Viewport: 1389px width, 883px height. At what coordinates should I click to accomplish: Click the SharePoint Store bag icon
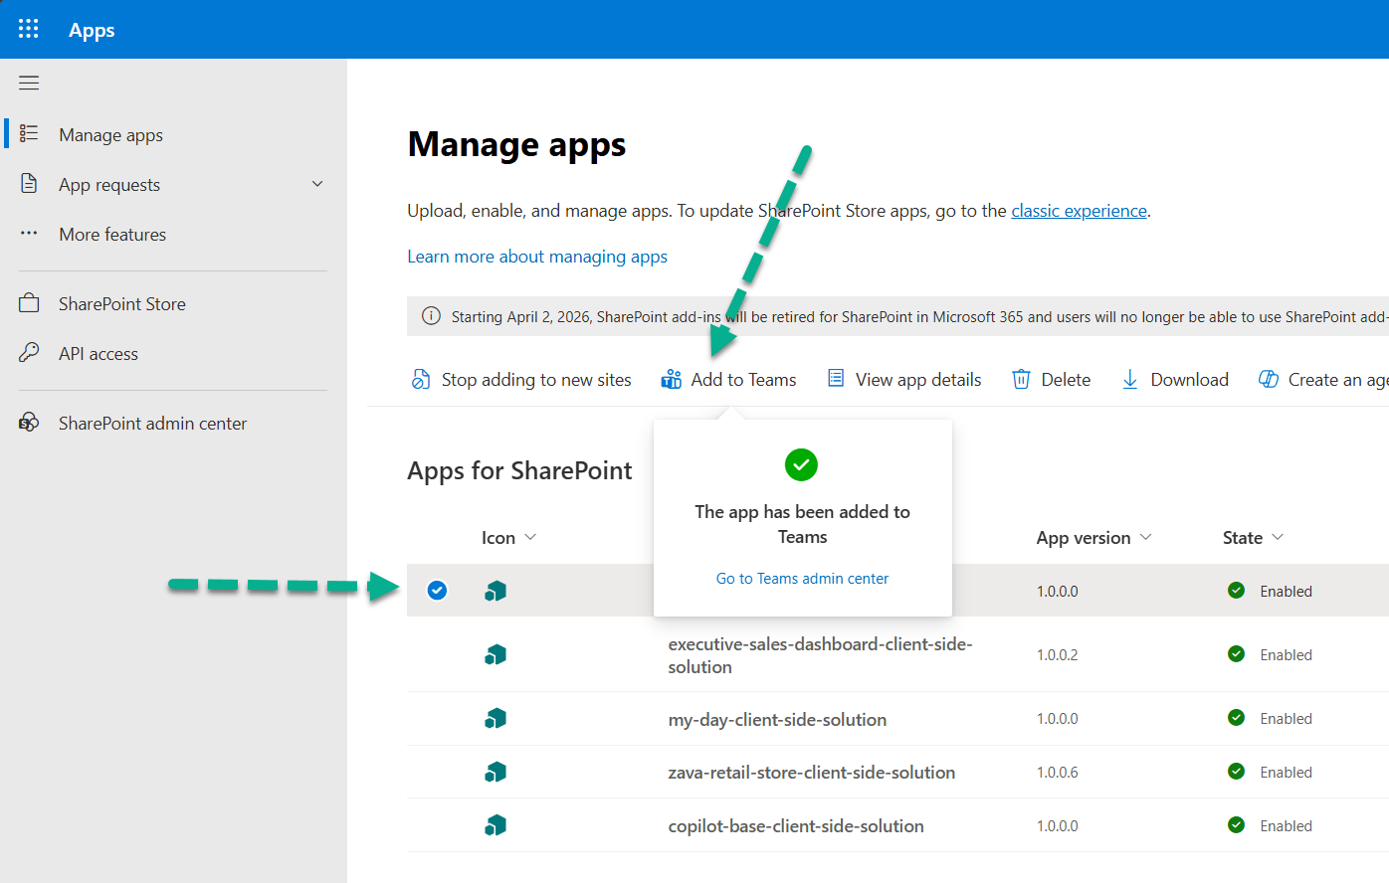29,303
